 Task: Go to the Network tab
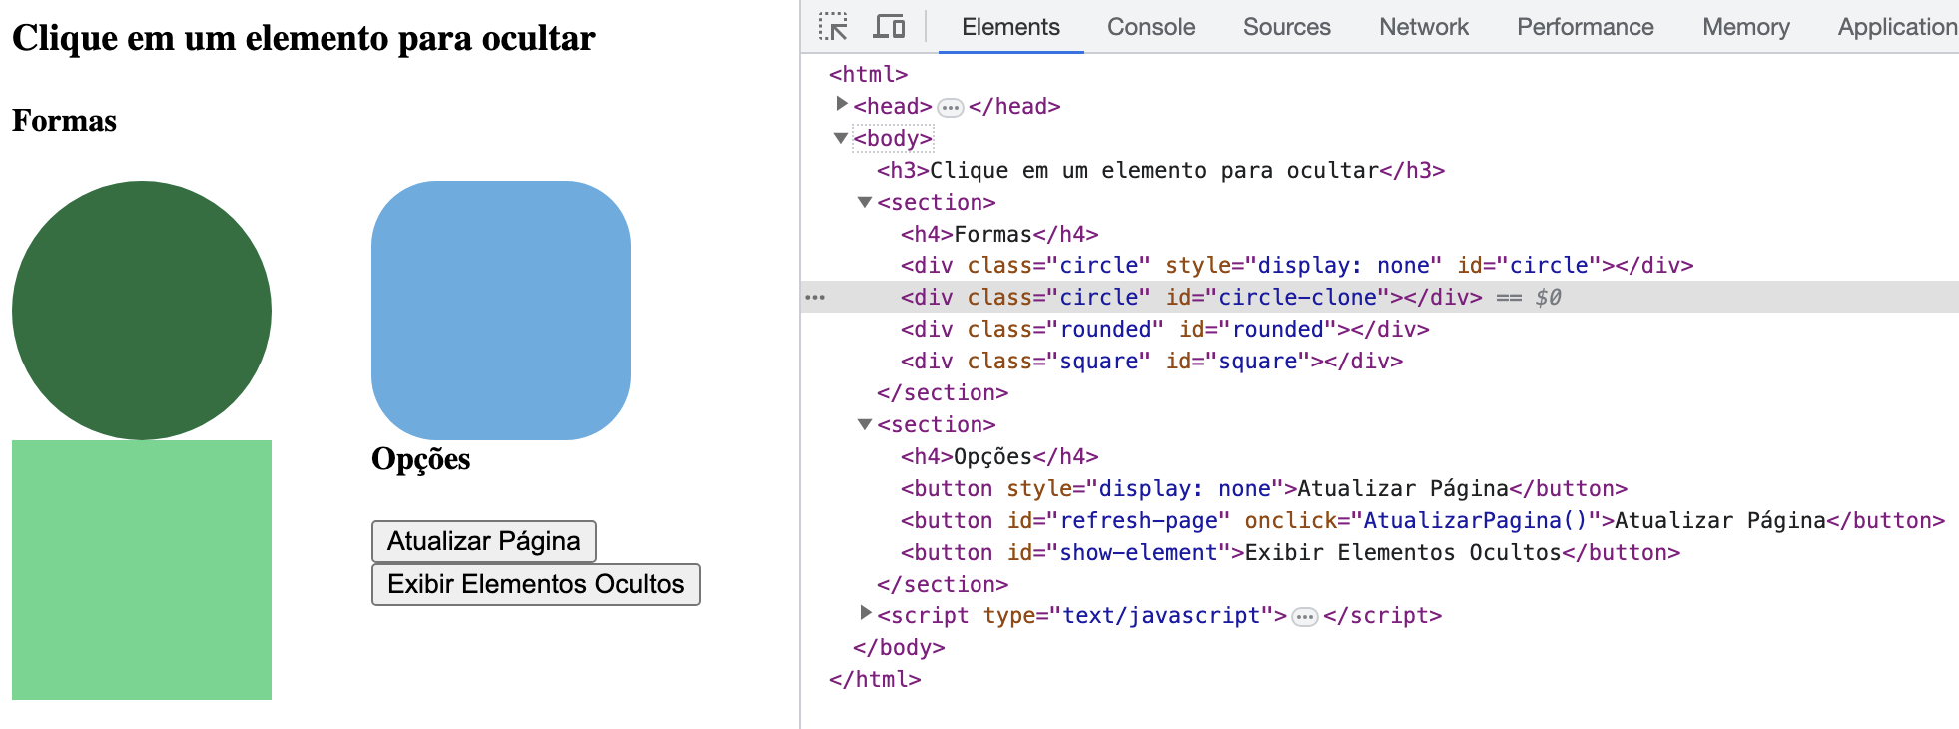[x=1424, y=27]
